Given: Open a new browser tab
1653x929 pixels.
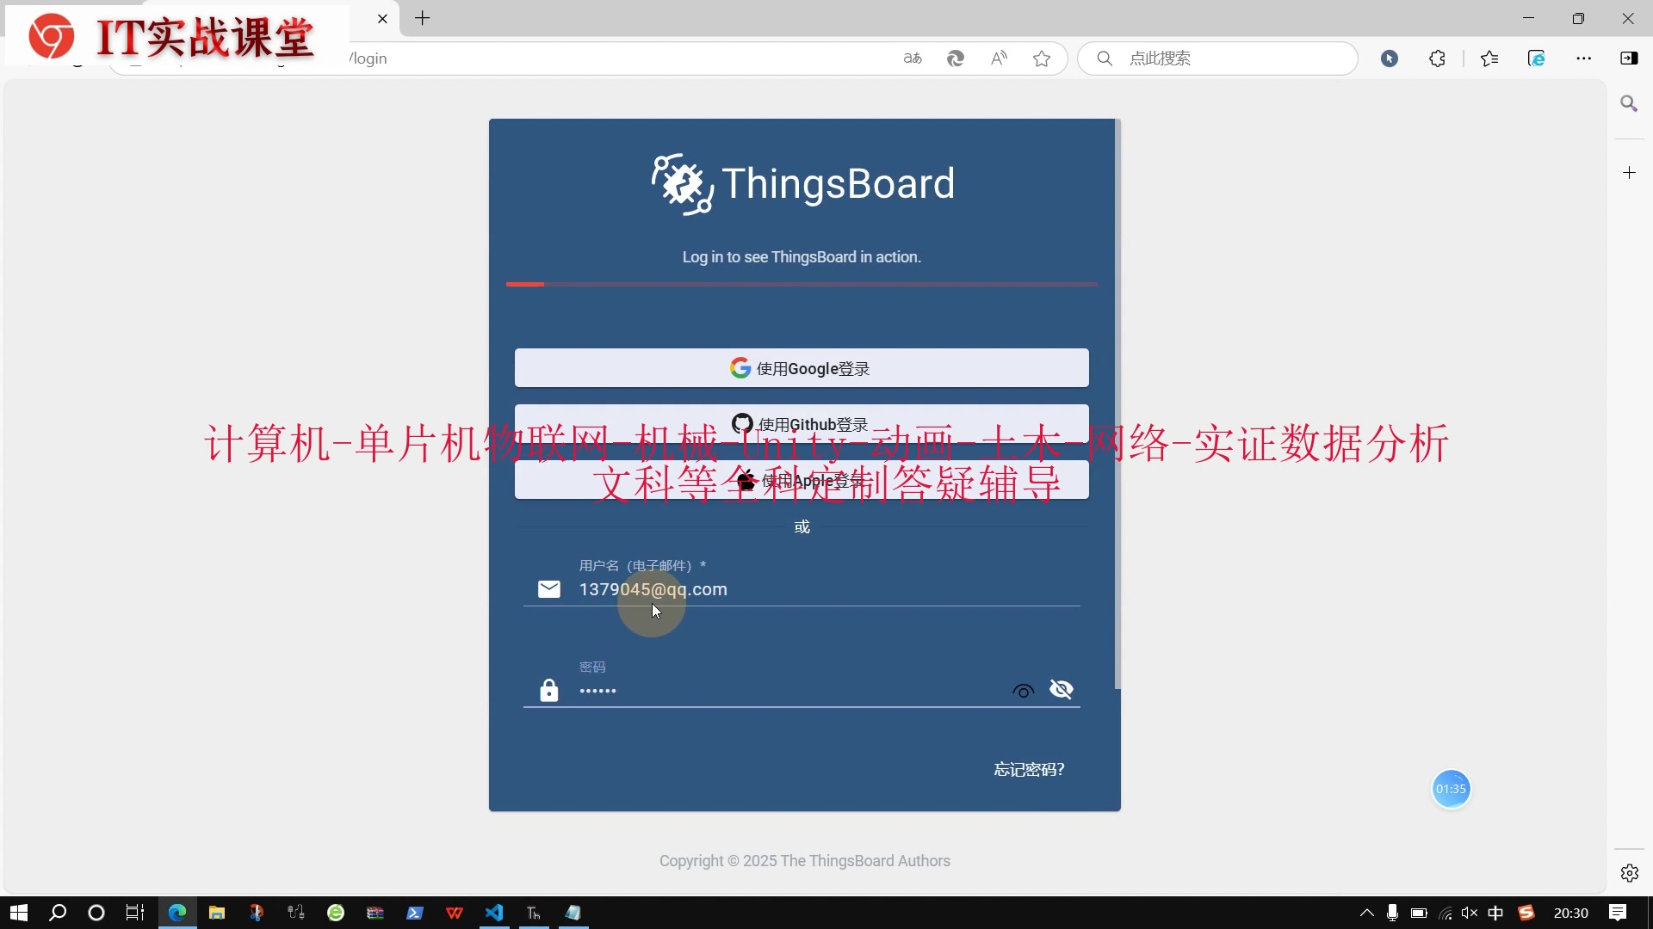Looking at the screenshot, I should coord(422,18).
